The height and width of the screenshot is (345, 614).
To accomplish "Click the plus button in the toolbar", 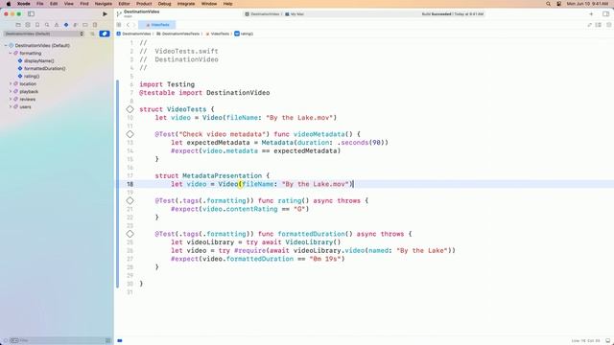I will point(591,14).
